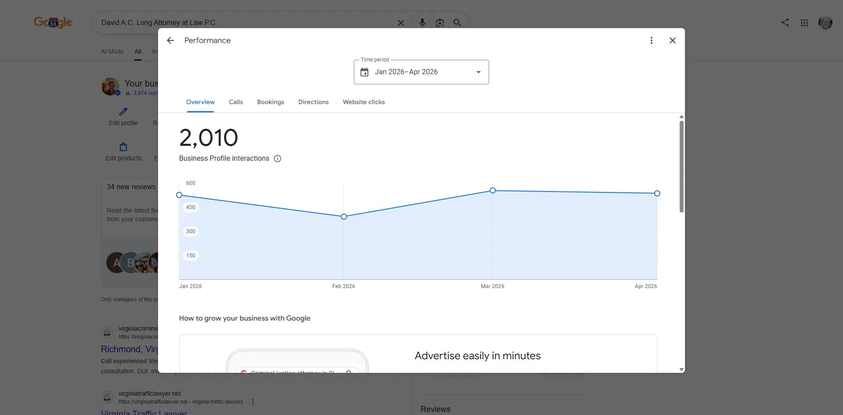Click the Reviews heading in background page

(436, 409)
